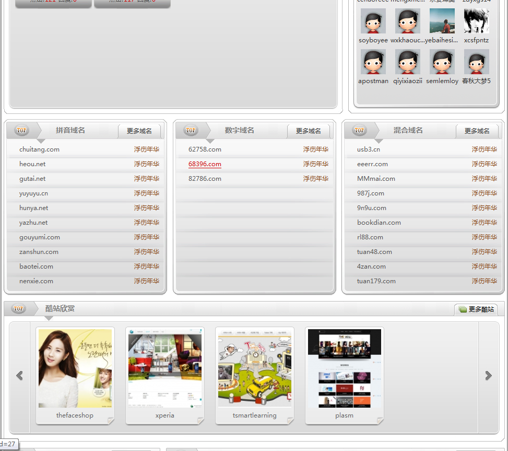Viewport: 508px width, 451px height.
Task: Open 62758.com domain link
Action: point(205,149)
